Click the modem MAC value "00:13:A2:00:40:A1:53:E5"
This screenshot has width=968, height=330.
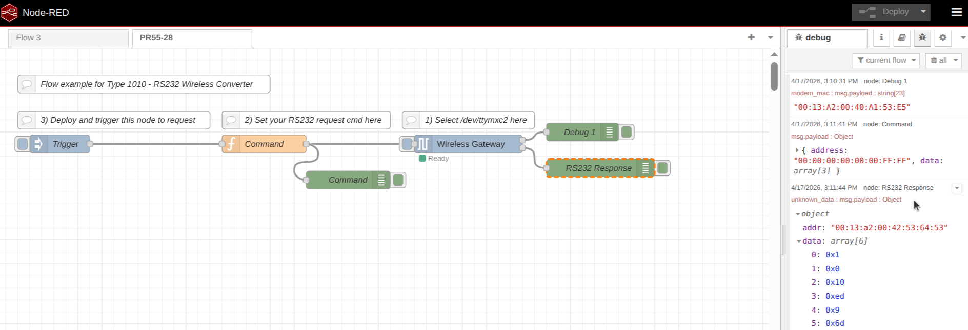pos(852,107)
